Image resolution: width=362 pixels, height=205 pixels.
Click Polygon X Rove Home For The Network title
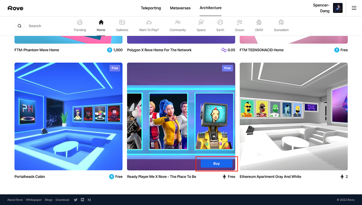click(159, 50)
